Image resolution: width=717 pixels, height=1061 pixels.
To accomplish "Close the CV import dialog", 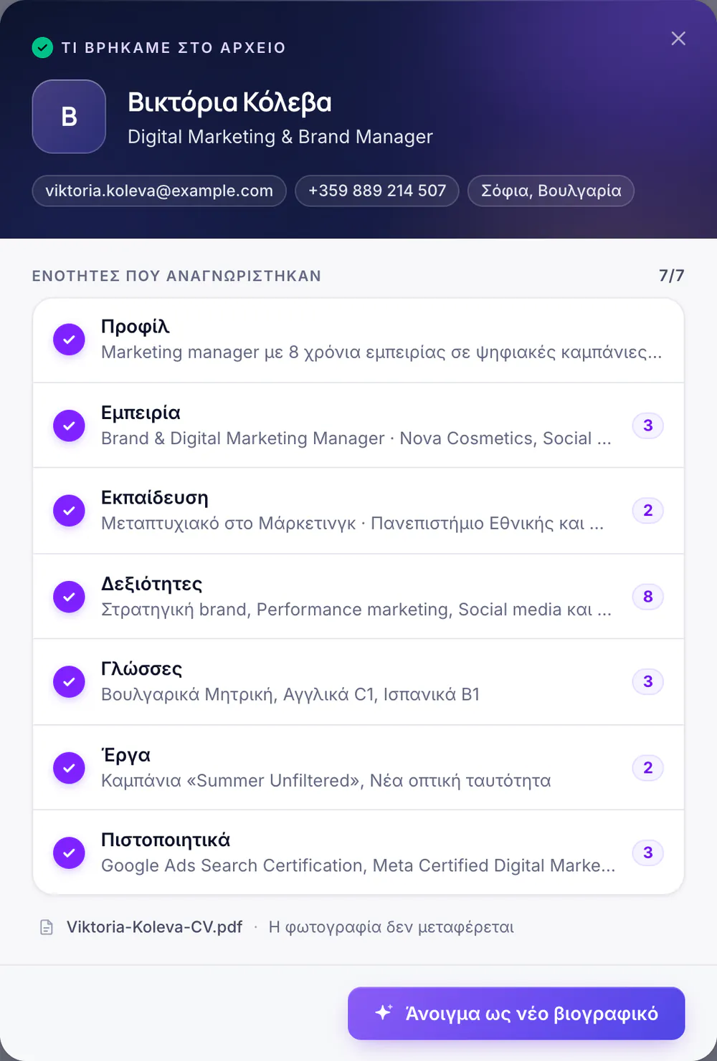I will point(678,39).
